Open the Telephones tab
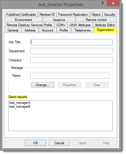 [x=82, y=30]
